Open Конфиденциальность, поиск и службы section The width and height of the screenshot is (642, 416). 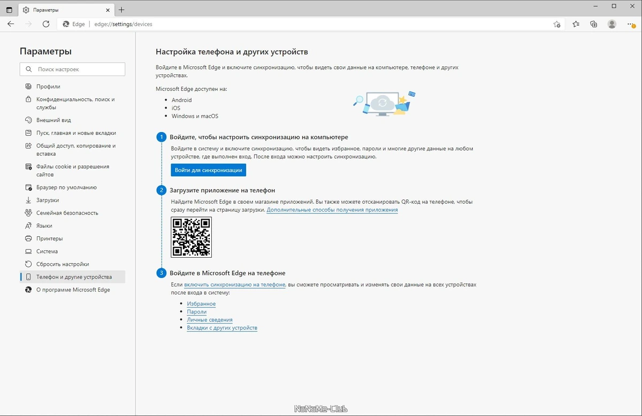pos(72,103)
